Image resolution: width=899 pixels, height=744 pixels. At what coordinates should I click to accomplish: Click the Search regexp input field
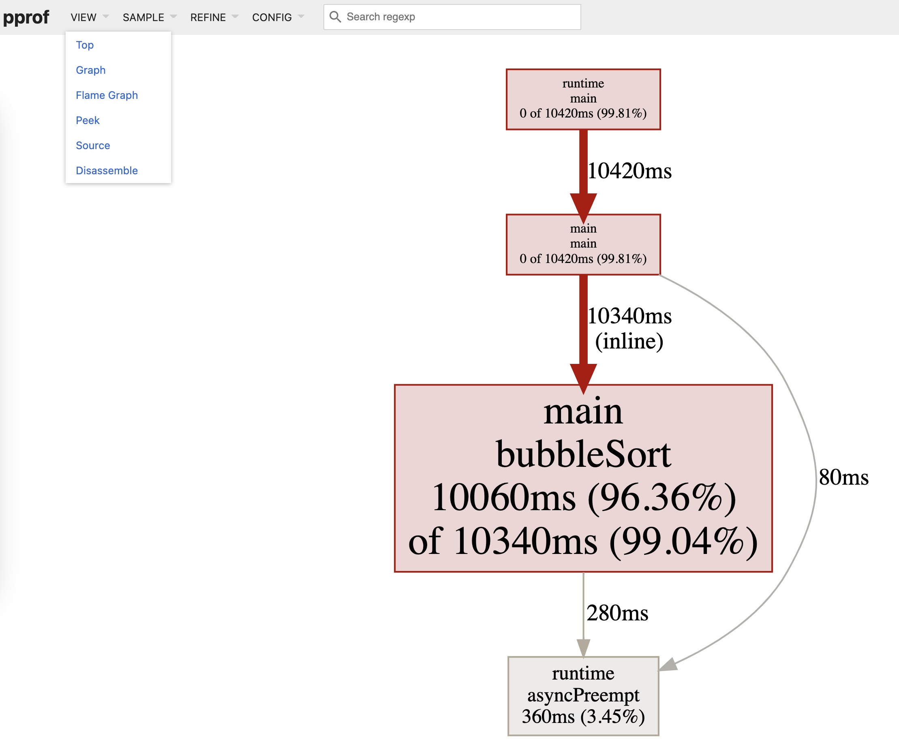tap(452, 17)
